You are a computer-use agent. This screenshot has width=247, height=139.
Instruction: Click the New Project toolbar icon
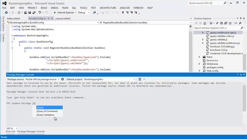[x=19, y=12]
